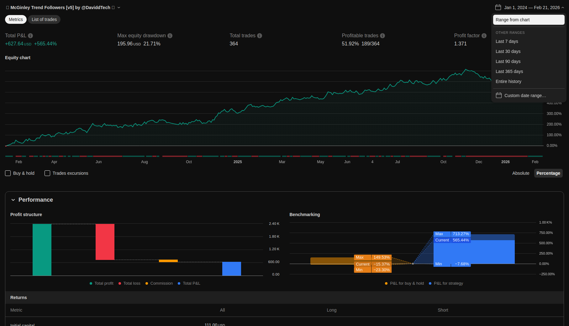Screen dimensions: 569x326
Task: Click info icon next to Total trades
Action: tap(260, 36)
